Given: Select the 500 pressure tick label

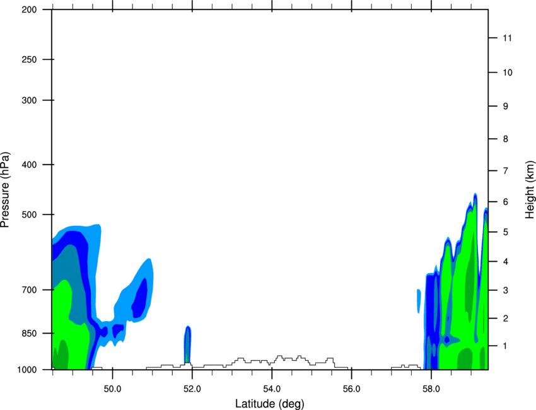Looking at the screenshot, I should [30, 214].
